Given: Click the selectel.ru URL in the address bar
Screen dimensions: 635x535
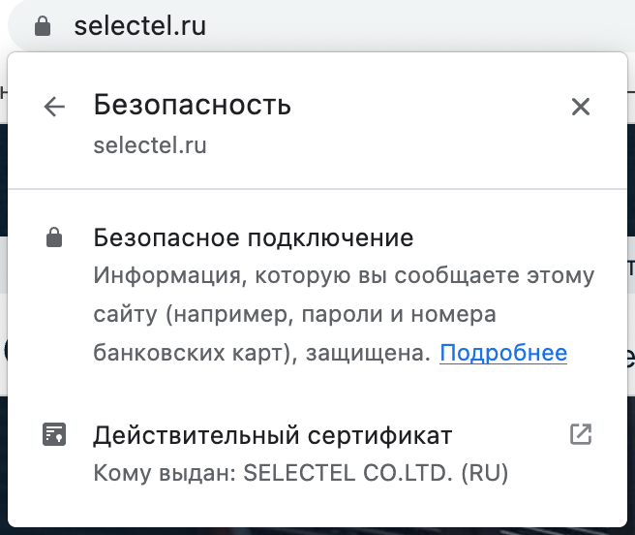Looking at the screenshot, I should pyautogui.click(x=140, y=26).
